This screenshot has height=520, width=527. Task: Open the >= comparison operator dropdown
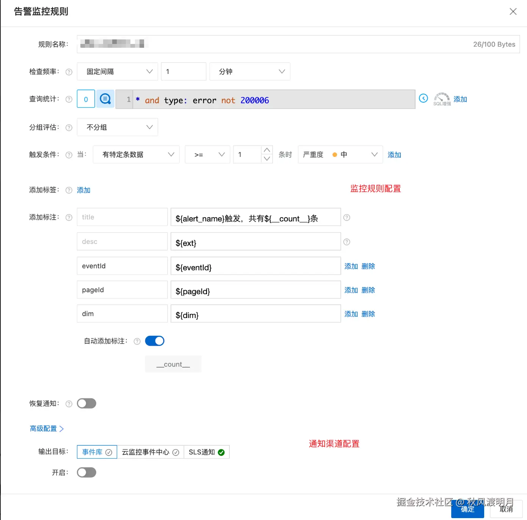pos(207,154)
